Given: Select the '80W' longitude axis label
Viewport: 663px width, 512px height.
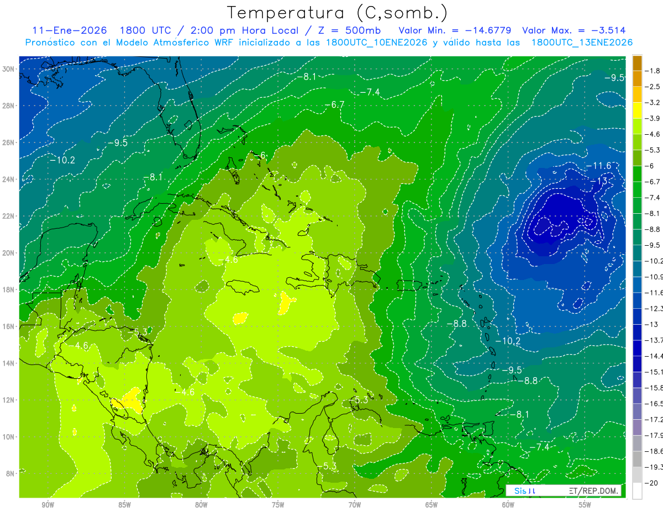Looking at the screenshot, I should click(201, 505).
